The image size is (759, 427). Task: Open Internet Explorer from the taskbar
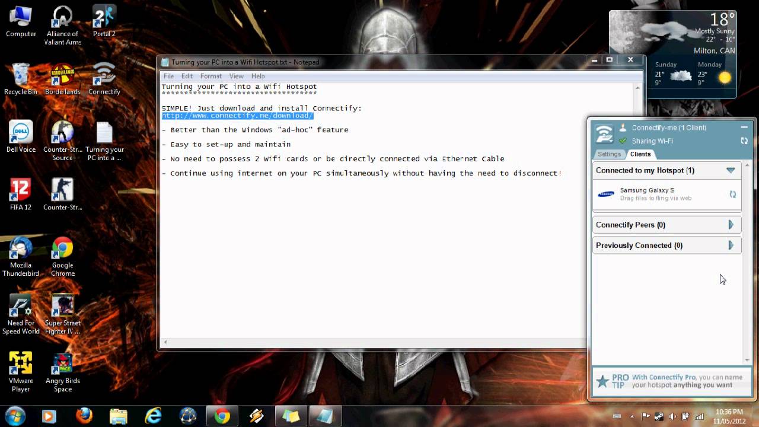click(x=154, y=416)
